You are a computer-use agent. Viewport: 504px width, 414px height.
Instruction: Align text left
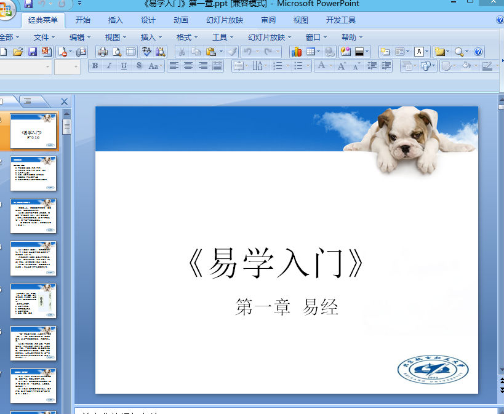(174, 66)
